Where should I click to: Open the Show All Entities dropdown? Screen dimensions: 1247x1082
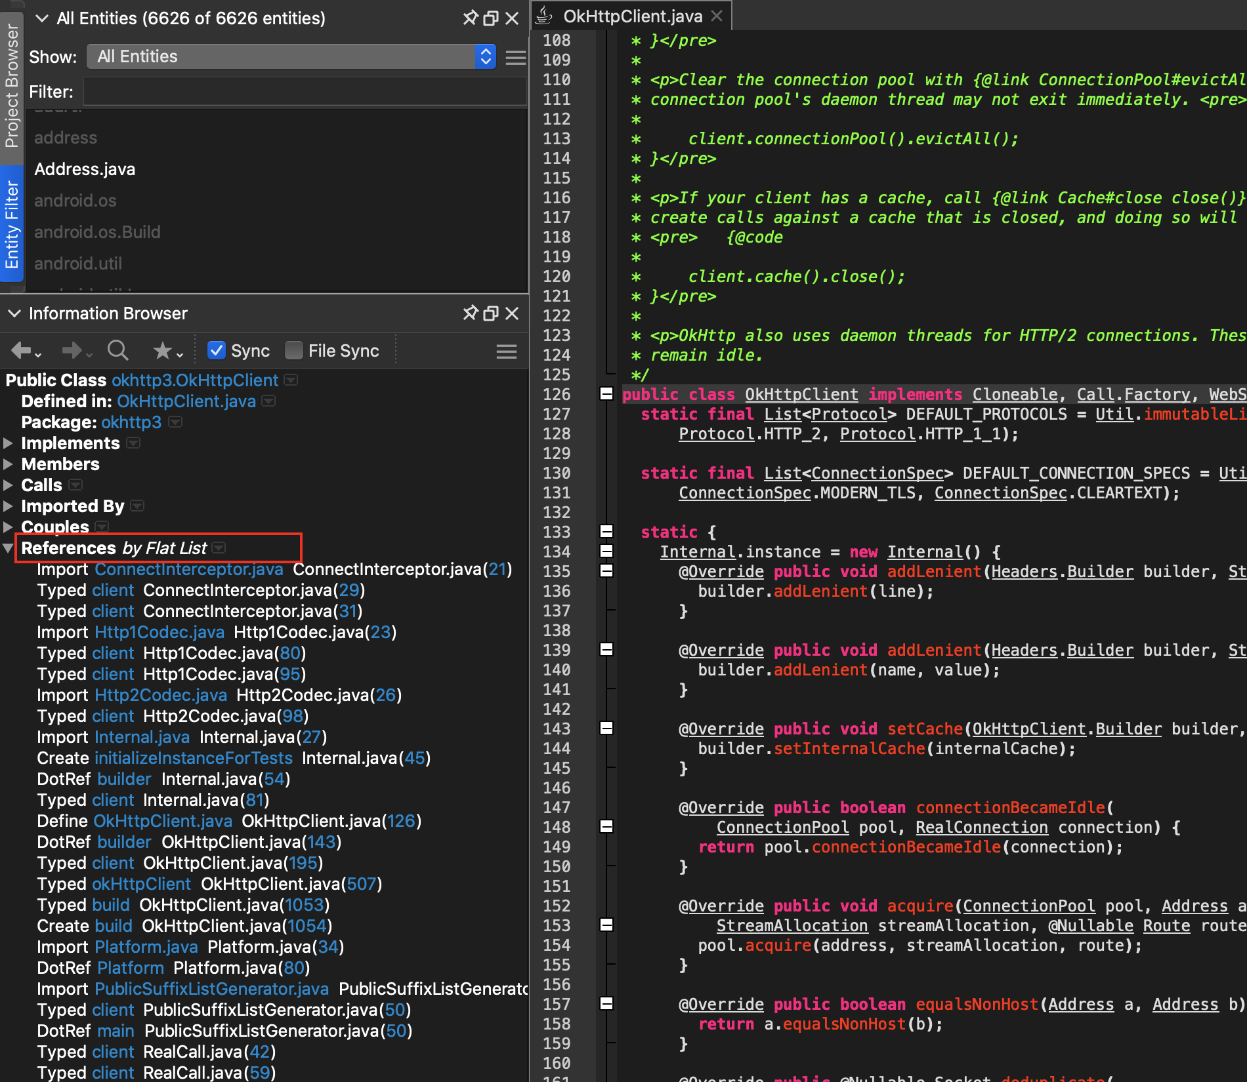(x=291, y=57)
